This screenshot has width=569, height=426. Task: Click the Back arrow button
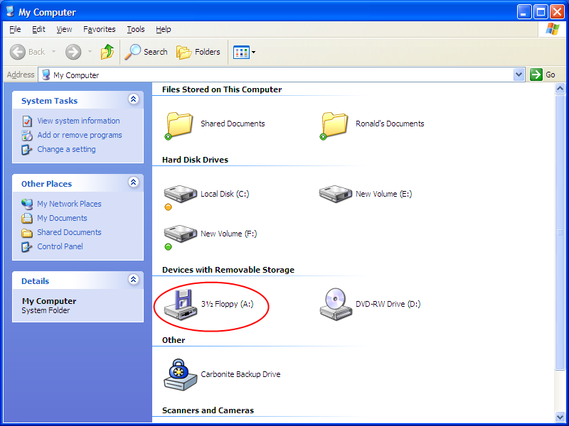[17, 52]
